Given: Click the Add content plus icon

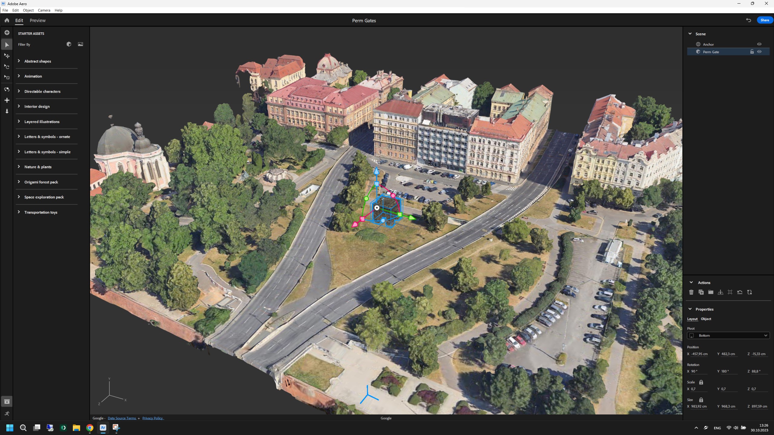Looking at the screenshot, I should [7, 33].
